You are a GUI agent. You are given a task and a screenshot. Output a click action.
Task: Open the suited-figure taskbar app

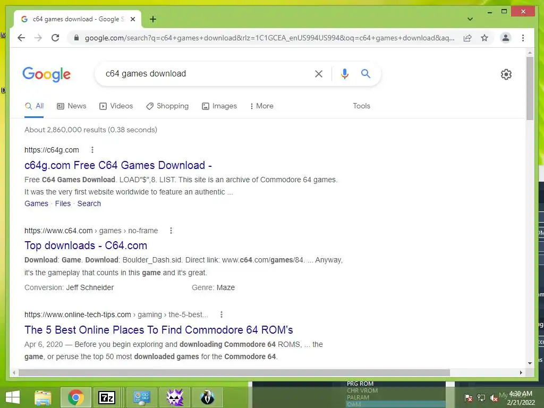pyautogui.click(x=208, y=397)
